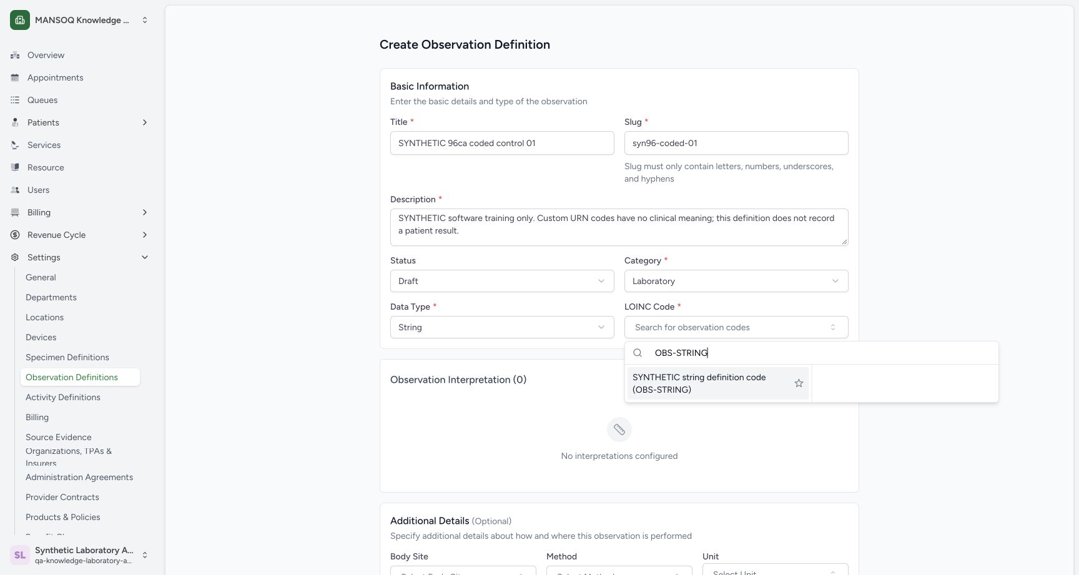Click the Description text area
The image size is (1079, 575).
619,227
